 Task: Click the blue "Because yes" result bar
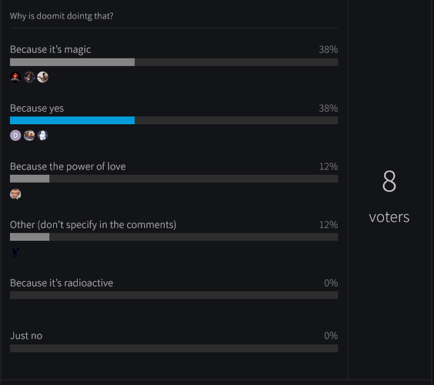72,120
